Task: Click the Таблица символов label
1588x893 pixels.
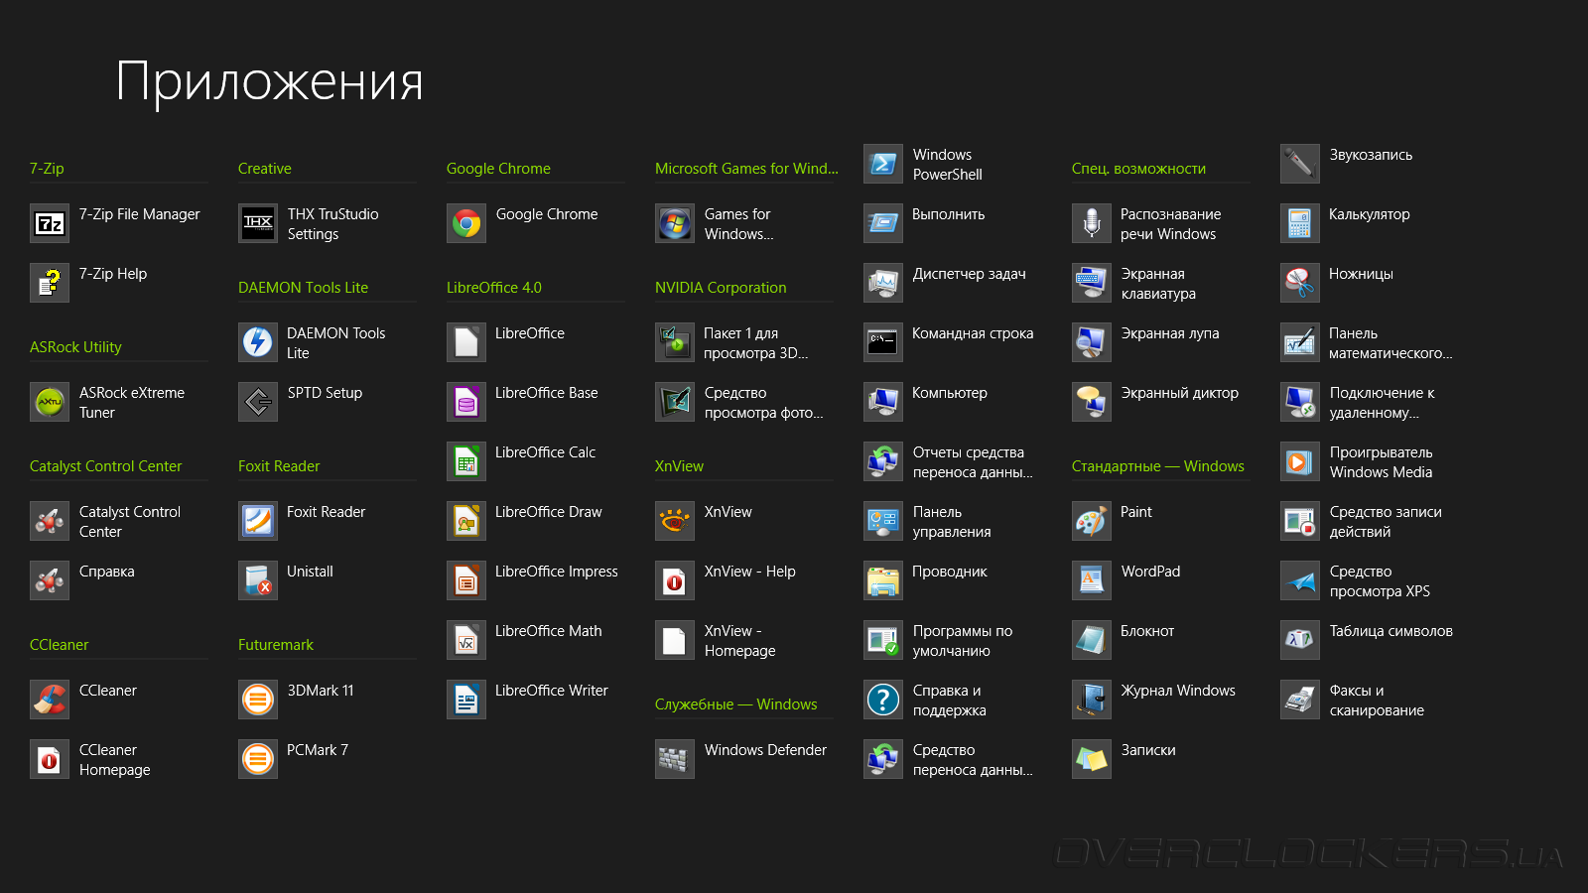Action: click(1391, 631)
